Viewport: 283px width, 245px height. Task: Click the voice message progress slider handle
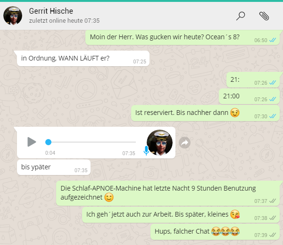(48, 142)
